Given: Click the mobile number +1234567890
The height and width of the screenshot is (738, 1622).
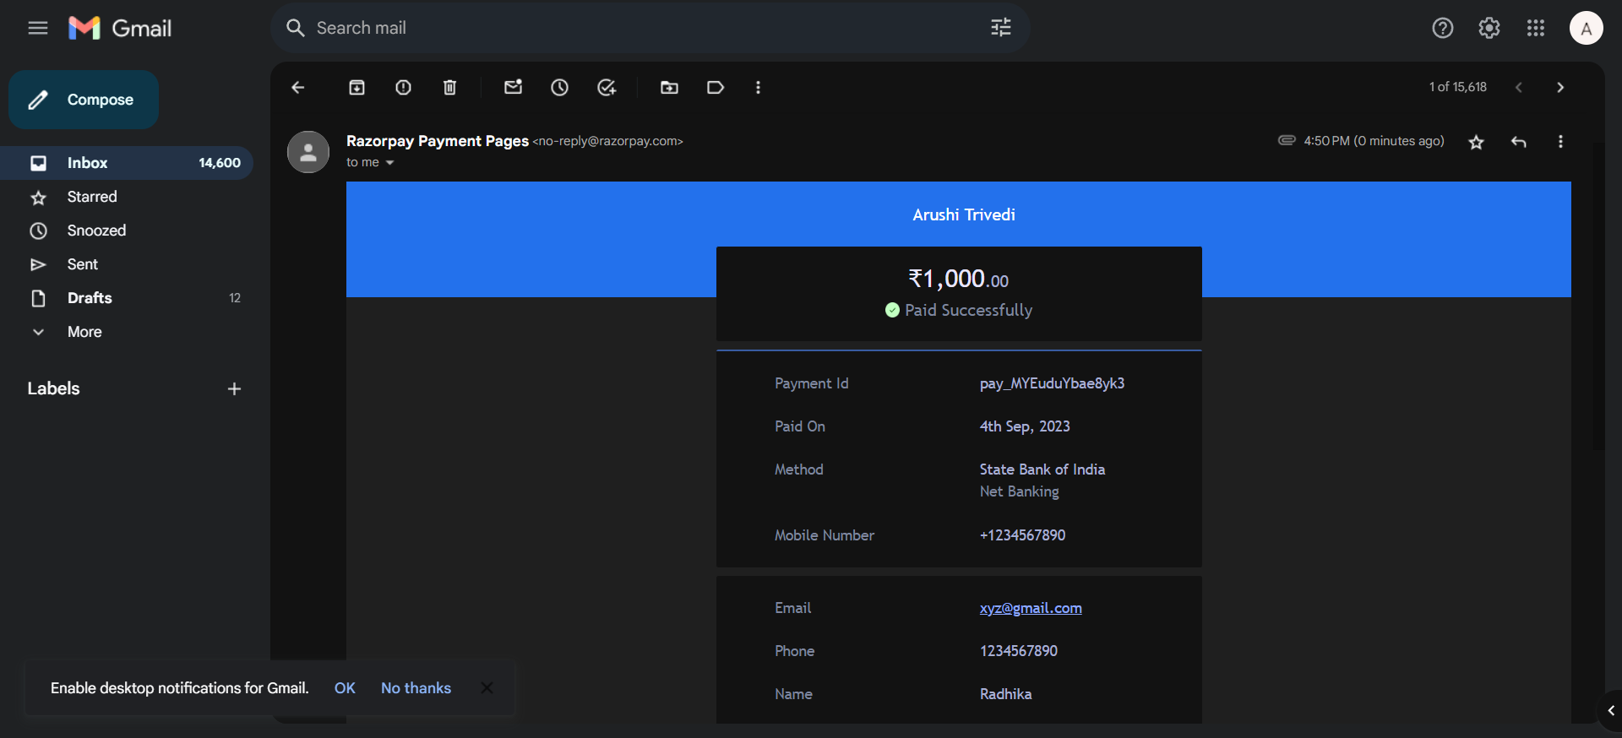Looking at the screenshot, I should pos(1022,535).
